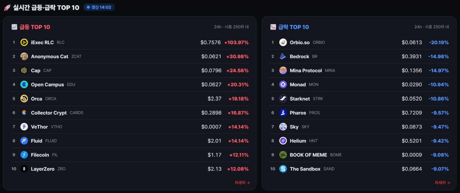Click the BOOK OF MEME frog icon
Screen dimensions: 460x193
[x=283, y=155]
